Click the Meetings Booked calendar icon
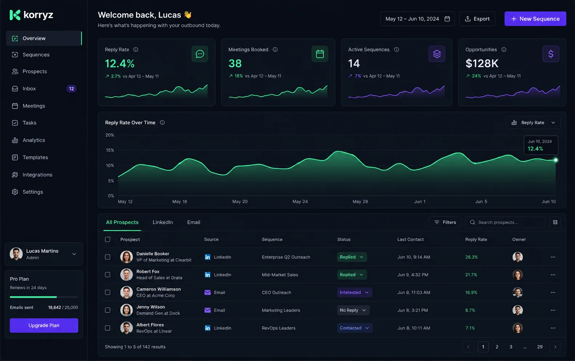575x361 pixels. [x=320, y=54]
